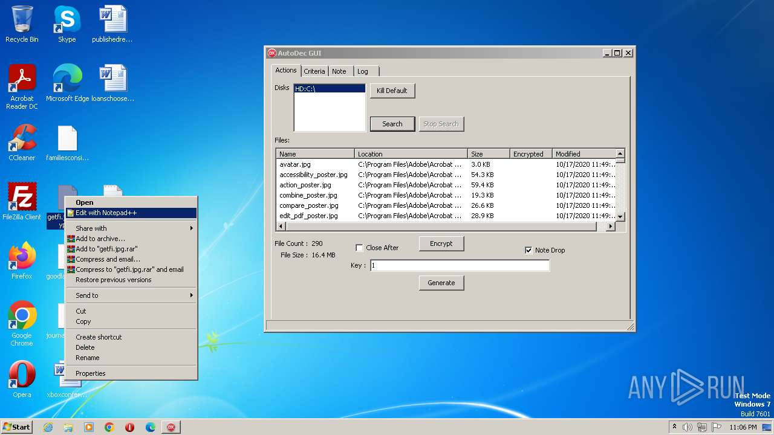Click into the Key input field
The width and height of the screenshot is (774, 435).
pyautogui.click(x=460, y=265)
